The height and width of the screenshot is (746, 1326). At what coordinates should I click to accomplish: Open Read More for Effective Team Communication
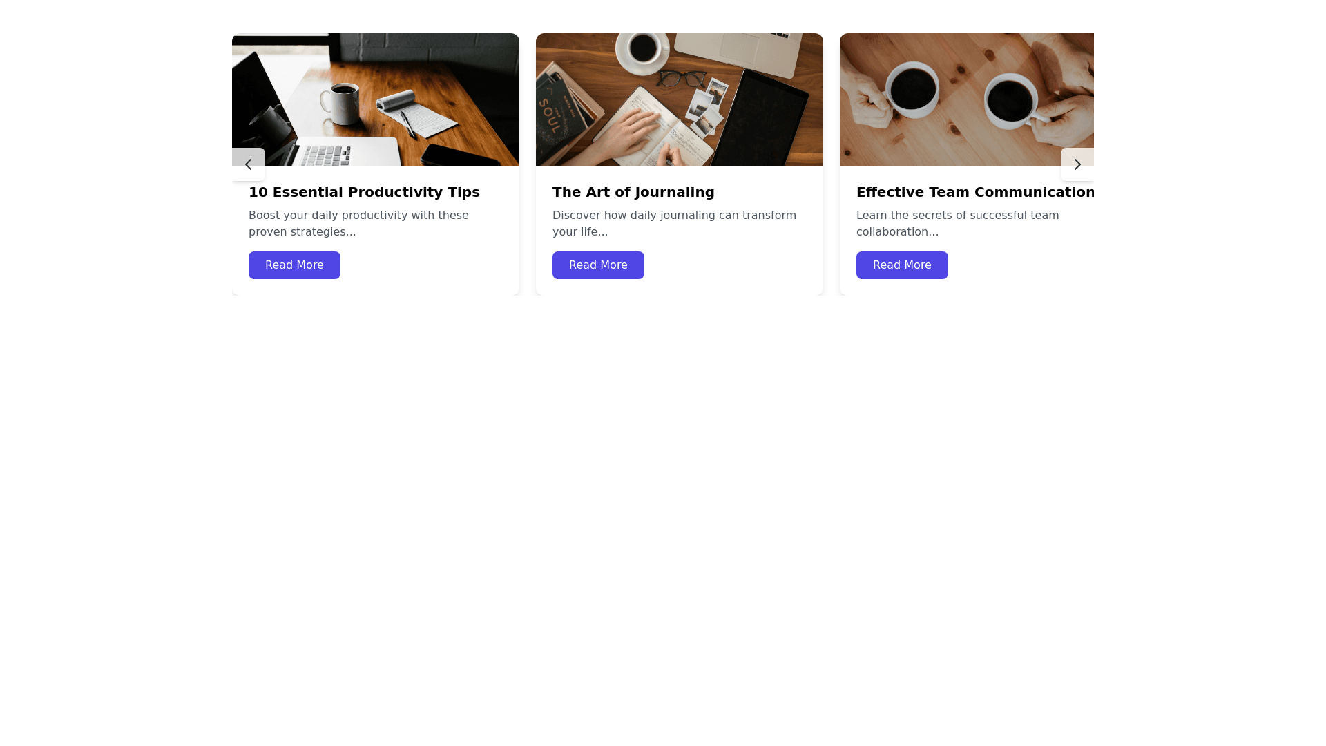tap(902, 265)
